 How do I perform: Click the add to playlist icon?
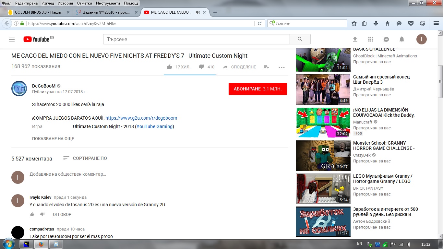[x=267, y=67]
